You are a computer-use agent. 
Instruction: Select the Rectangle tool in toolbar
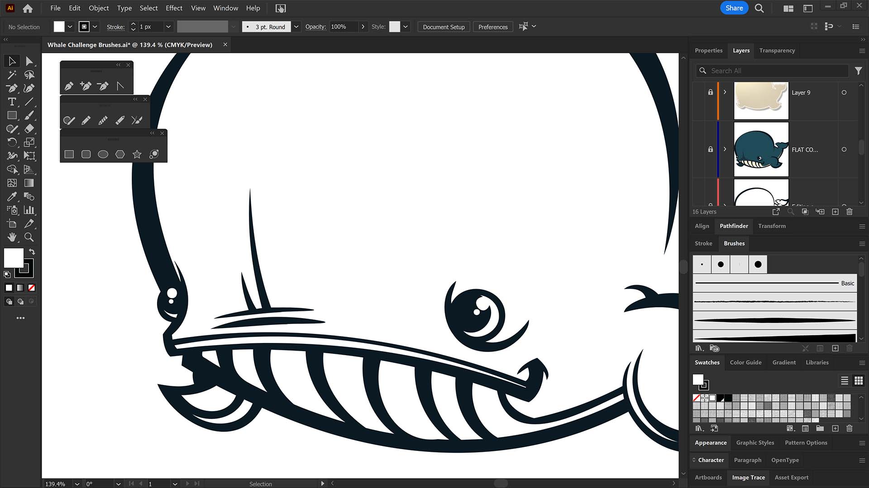click(12, 115)
